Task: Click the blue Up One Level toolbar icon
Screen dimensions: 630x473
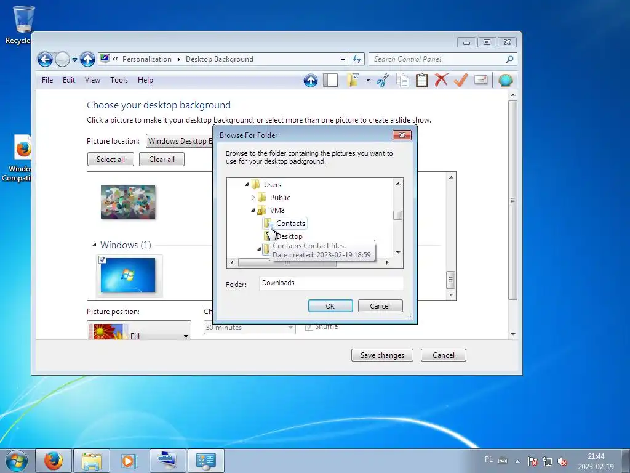Action: [x=310, y=81]
